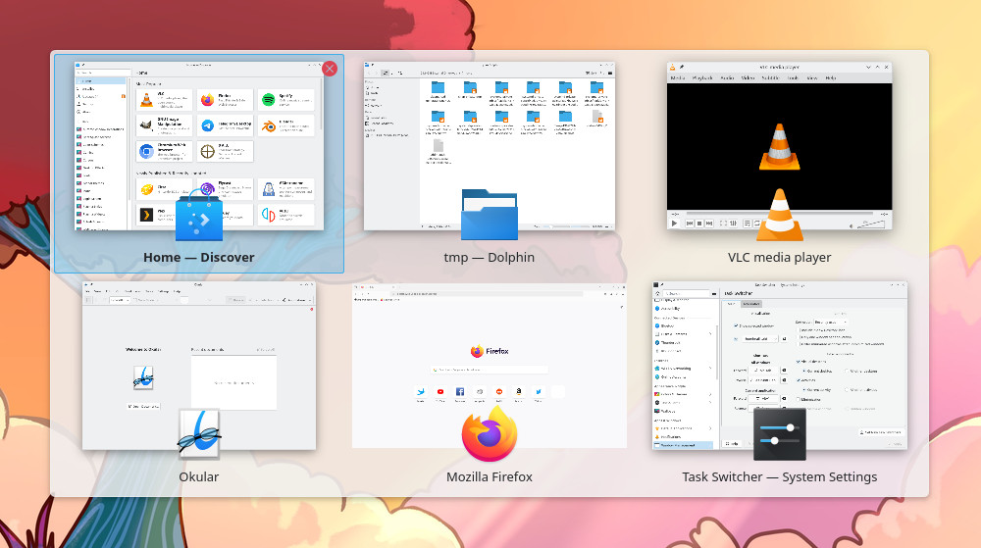Click the large Mozilla Firefox logo icon
Screen dimensions: 981x548
[x=490, y=433]
